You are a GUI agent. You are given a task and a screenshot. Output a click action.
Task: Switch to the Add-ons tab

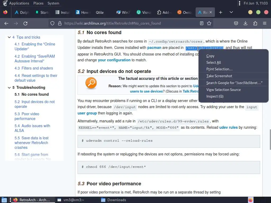[164, 12]
